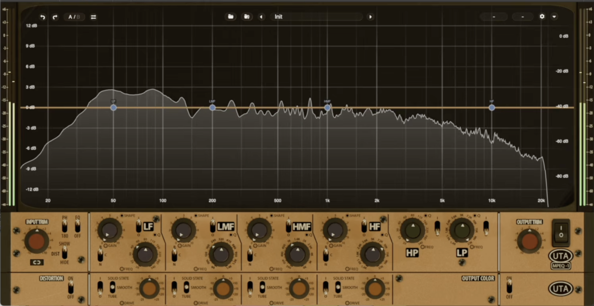Go to previous preset with left arrow
The width and height of the screenshot is (594, 306).
[261, 17]
